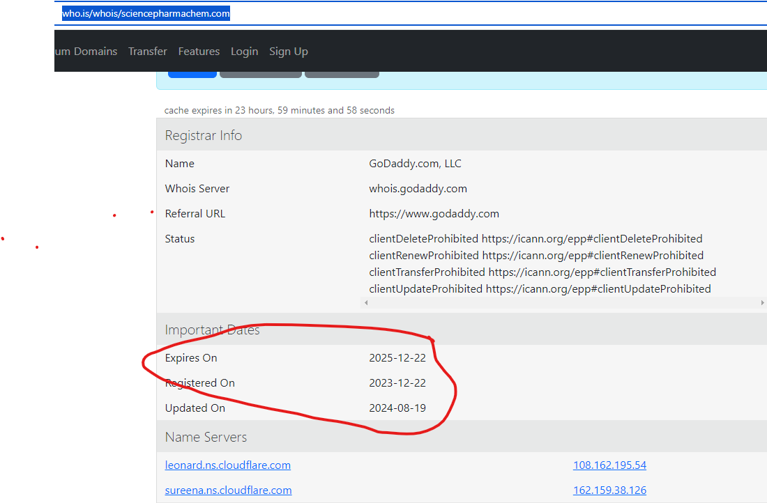The image size is (767, 503).
Task: Follow the 108.162.195.54 IP address link
Action: [x=609, y=465]
